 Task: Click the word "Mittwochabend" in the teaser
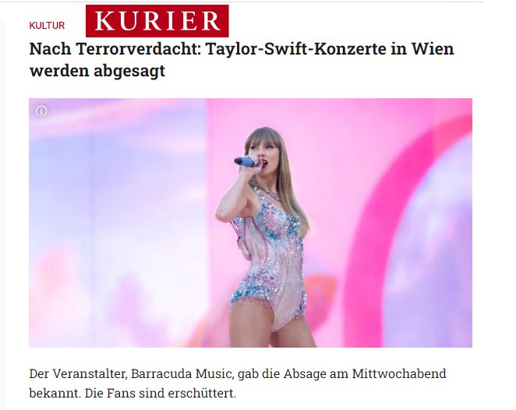click(x=399, y=374)
